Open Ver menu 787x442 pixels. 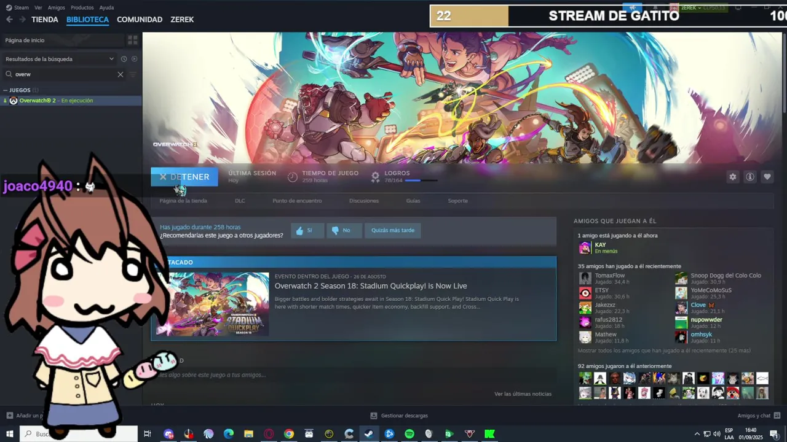(x=38, y=7)
